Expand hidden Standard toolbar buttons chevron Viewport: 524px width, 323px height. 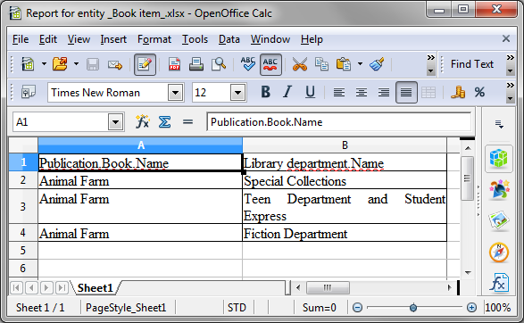tap(431, 64)
